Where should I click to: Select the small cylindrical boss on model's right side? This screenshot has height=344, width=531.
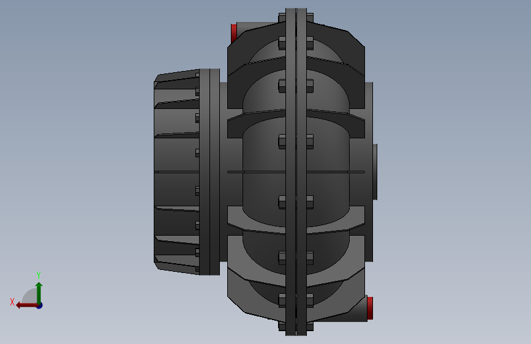pos(375,171)
